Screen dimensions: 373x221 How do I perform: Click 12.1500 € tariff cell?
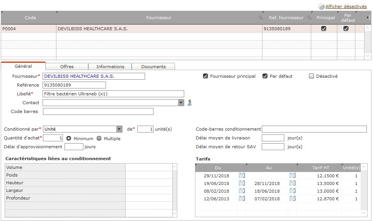pos(319,176)
